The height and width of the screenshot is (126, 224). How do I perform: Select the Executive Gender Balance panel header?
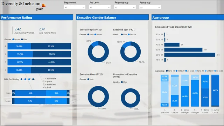[x=112, y=17]
